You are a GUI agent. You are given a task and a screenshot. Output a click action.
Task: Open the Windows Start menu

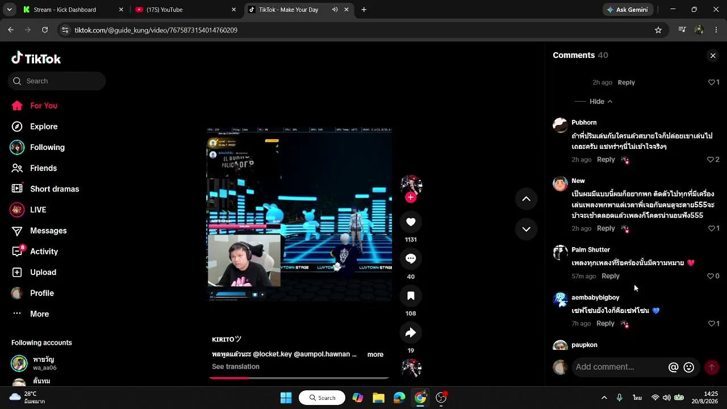tap(286, 398)
